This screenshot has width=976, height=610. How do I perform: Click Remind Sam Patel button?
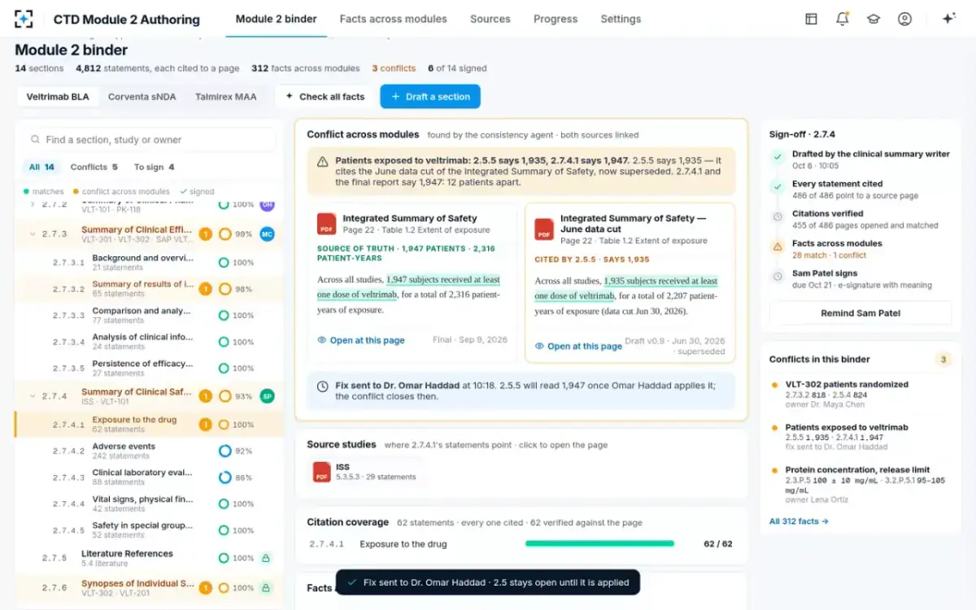(x=861, y=313)
